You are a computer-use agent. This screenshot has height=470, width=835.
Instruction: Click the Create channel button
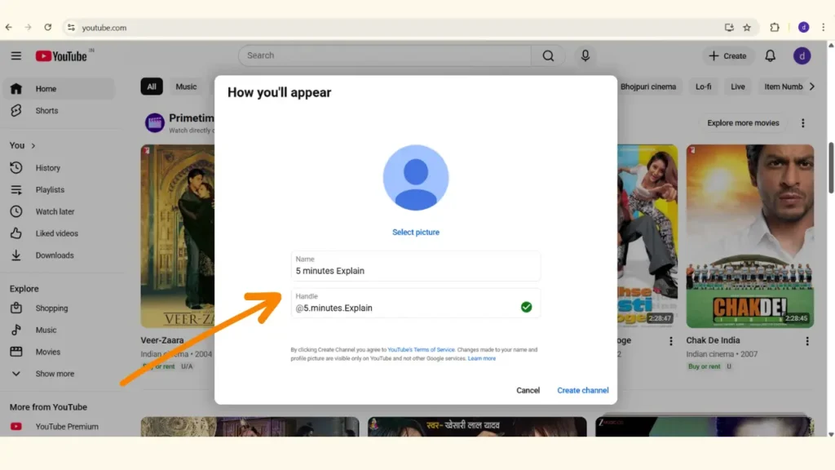(582, 390)
